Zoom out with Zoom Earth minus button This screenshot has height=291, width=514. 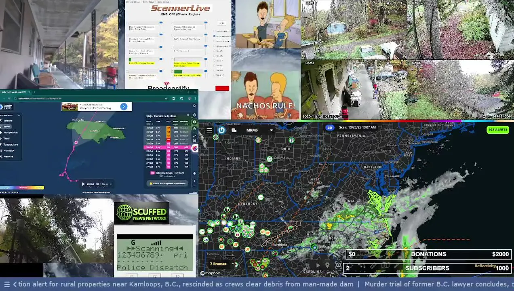point(194,186)
